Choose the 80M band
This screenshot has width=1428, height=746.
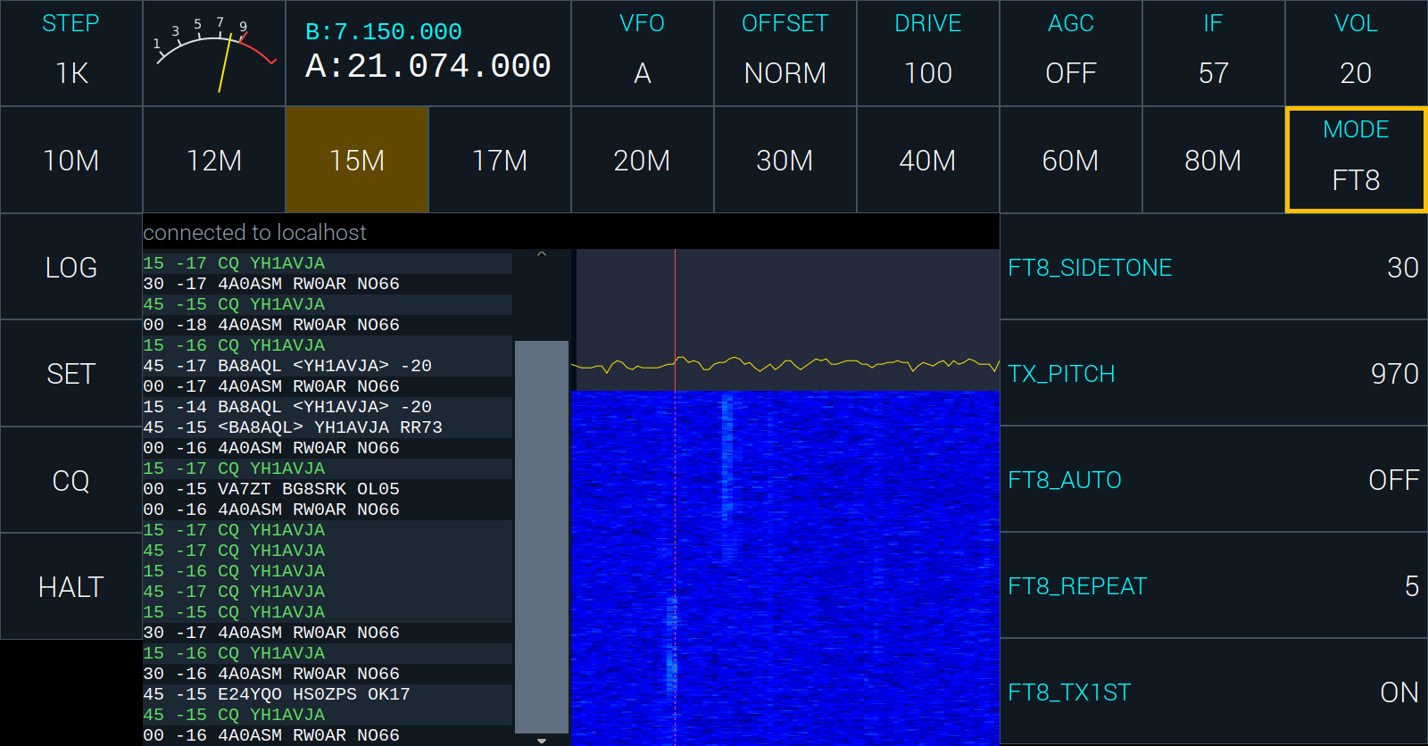point(1214,160)
